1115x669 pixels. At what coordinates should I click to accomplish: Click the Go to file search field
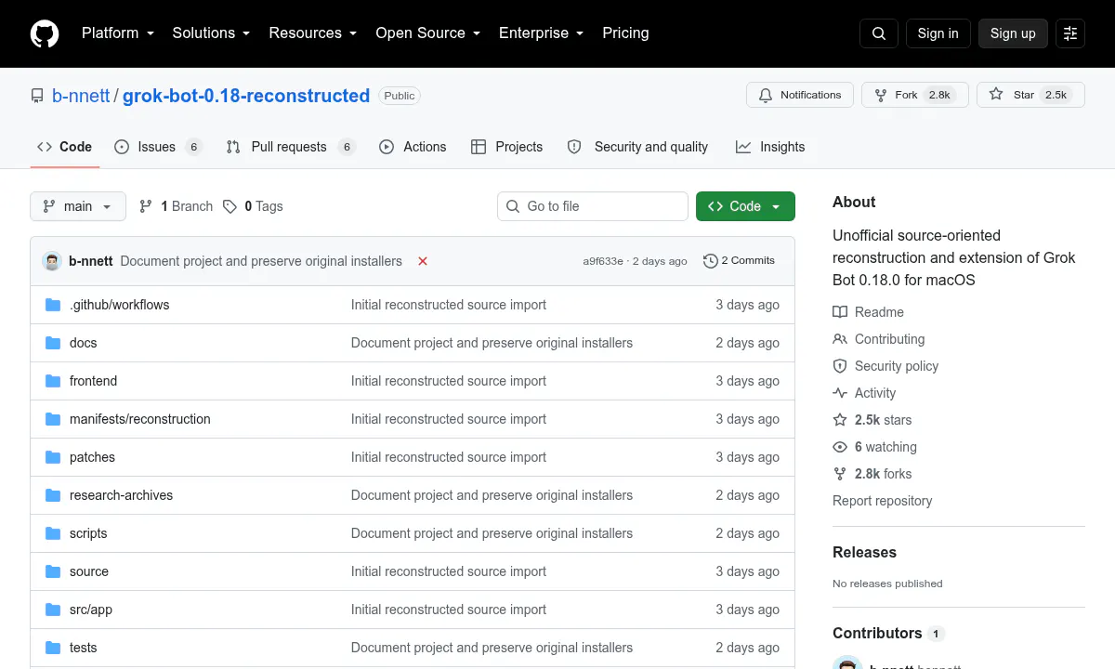[593, 206]
